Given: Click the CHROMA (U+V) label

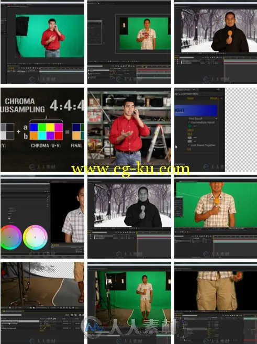Looking at the screenshot, I should pyautogui.click(x=46, y=146).
